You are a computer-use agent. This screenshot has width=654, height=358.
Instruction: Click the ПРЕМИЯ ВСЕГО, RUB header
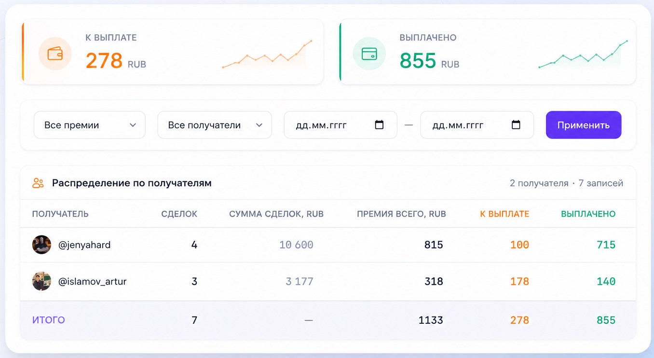(x=401, y=214)
